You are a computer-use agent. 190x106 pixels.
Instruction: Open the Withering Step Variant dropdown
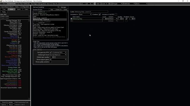[x=113, y=19]
